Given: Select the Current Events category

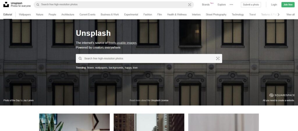Looking at the screenshot, I should [87, 14].
